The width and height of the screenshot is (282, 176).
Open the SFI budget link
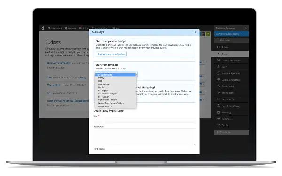pos(49,93)
